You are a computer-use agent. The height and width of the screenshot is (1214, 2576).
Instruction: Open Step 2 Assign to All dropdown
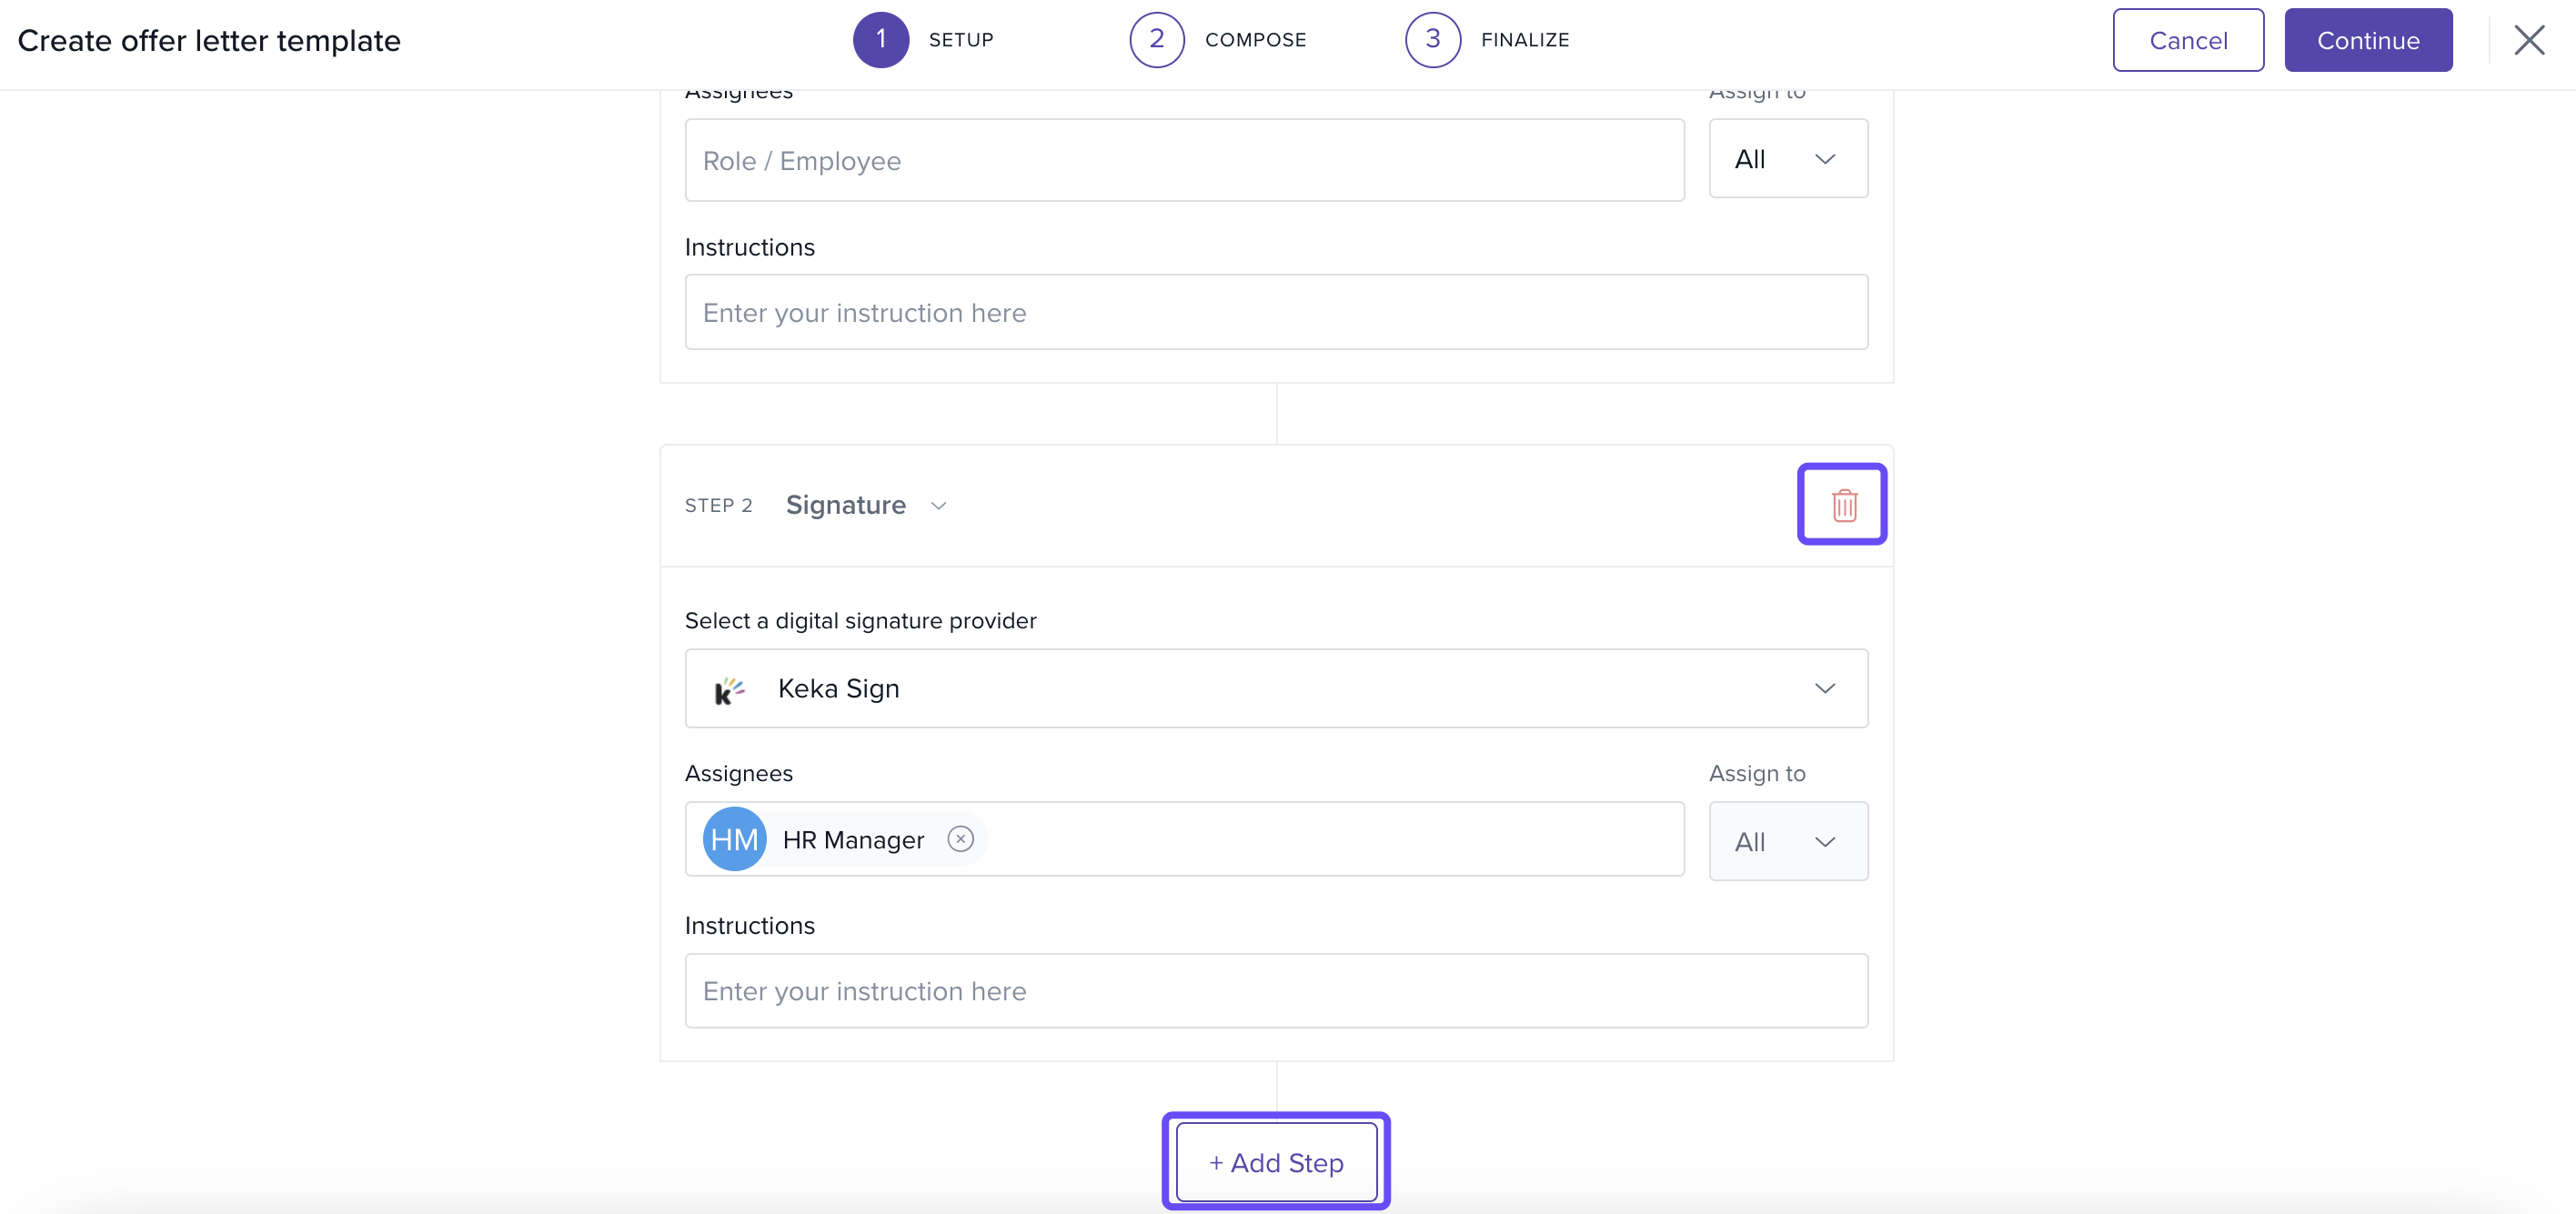[x=1787, y=842]
